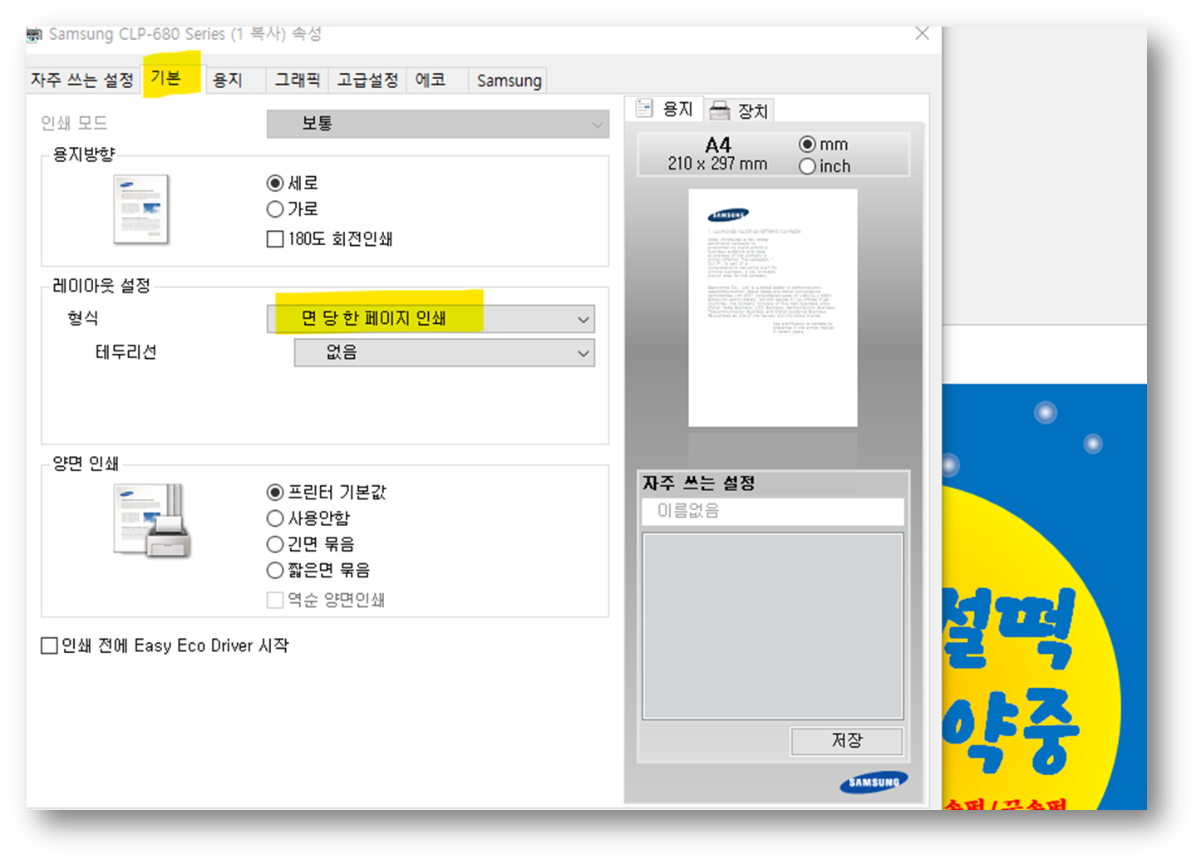
Task: Open the Samsung tab
Action: [509, 80]
